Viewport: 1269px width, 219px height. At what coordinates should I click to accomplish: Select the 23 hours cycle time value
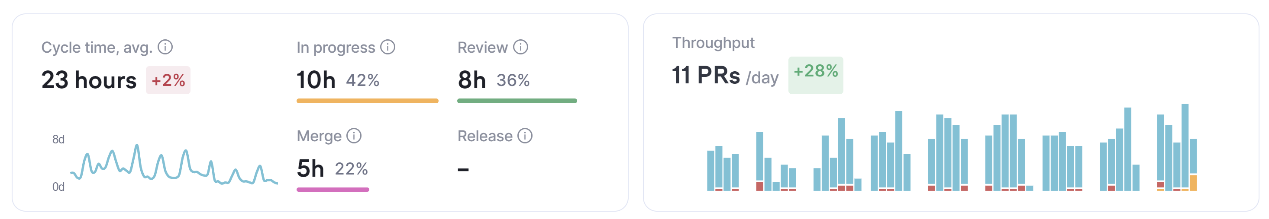tap(89, 80)
